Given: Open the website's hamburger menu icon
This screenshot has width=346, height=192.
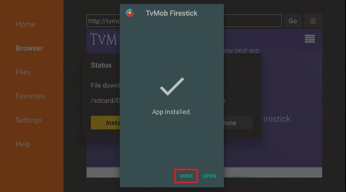Looking at the screenshot, I should coord(310,39).
